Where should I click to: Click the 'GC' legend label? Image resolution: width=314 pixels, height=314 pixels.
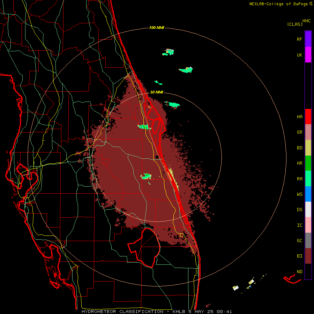click(x=299, y=240)
